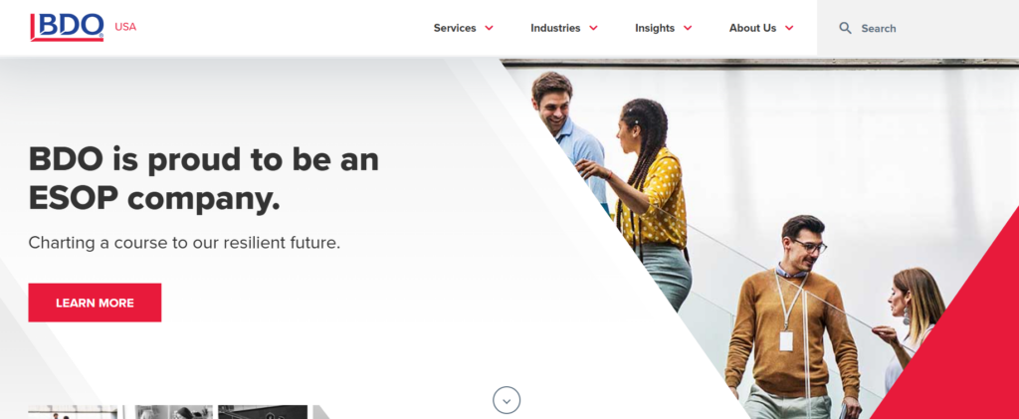Select the third dark carousel thumbnail
The image size is (1019, 419).
[x=263, y=412]
